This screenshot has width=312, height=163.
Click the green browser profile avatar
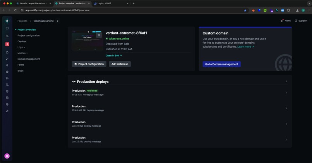[303, 10]
